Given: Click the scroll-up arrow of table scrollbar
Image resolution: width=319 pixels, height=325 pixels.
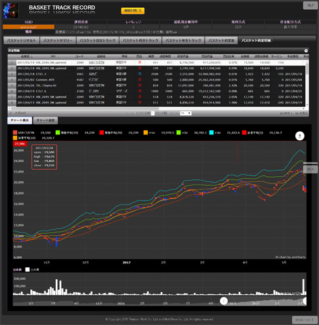Looking at the screenshot, I should coord(307,62).
